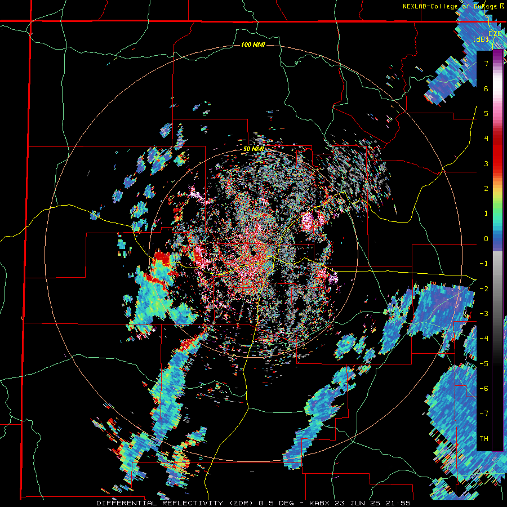Click the -6 value on color scale
The height and width of the screenshot is (507, 507).
(x=484, y=389)
